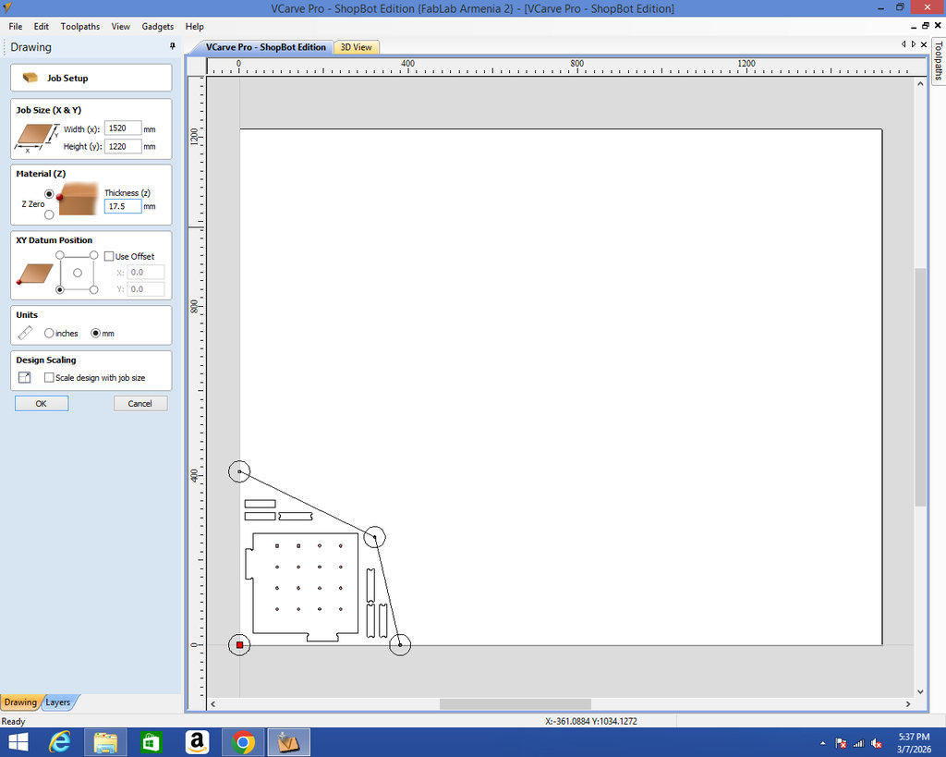Open the View menu
This screenshot has height=757, width=946.
(121, 27)
